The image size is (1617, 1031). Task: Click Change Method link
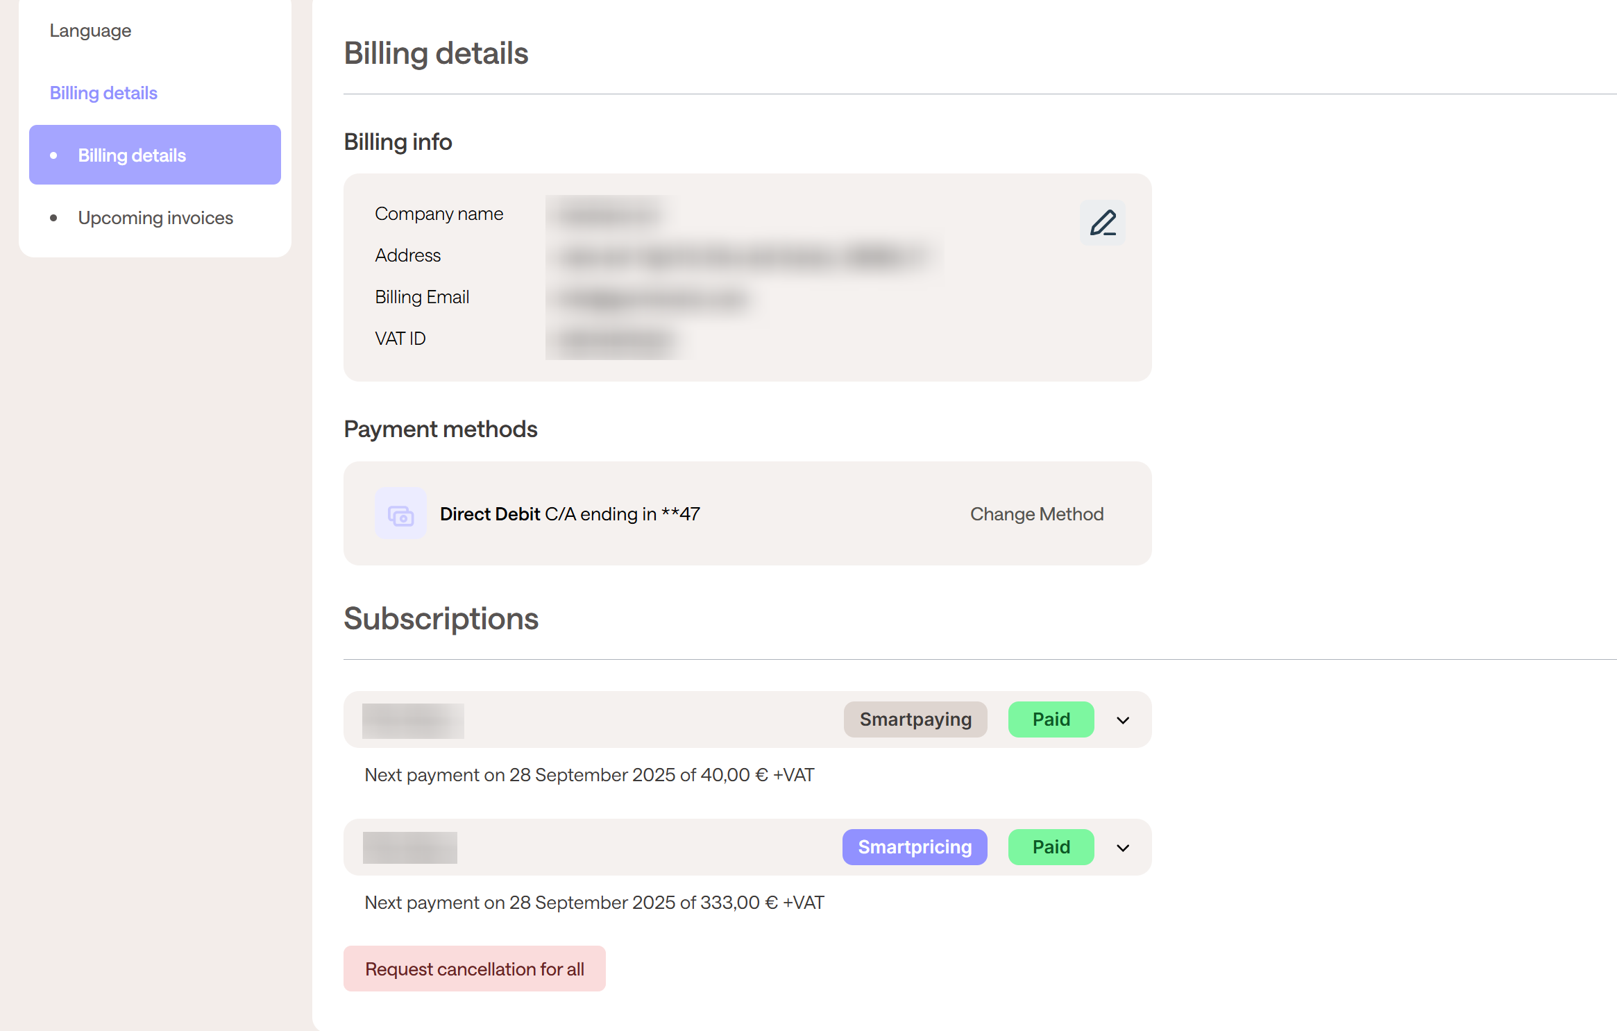(x=1037, y=514)
